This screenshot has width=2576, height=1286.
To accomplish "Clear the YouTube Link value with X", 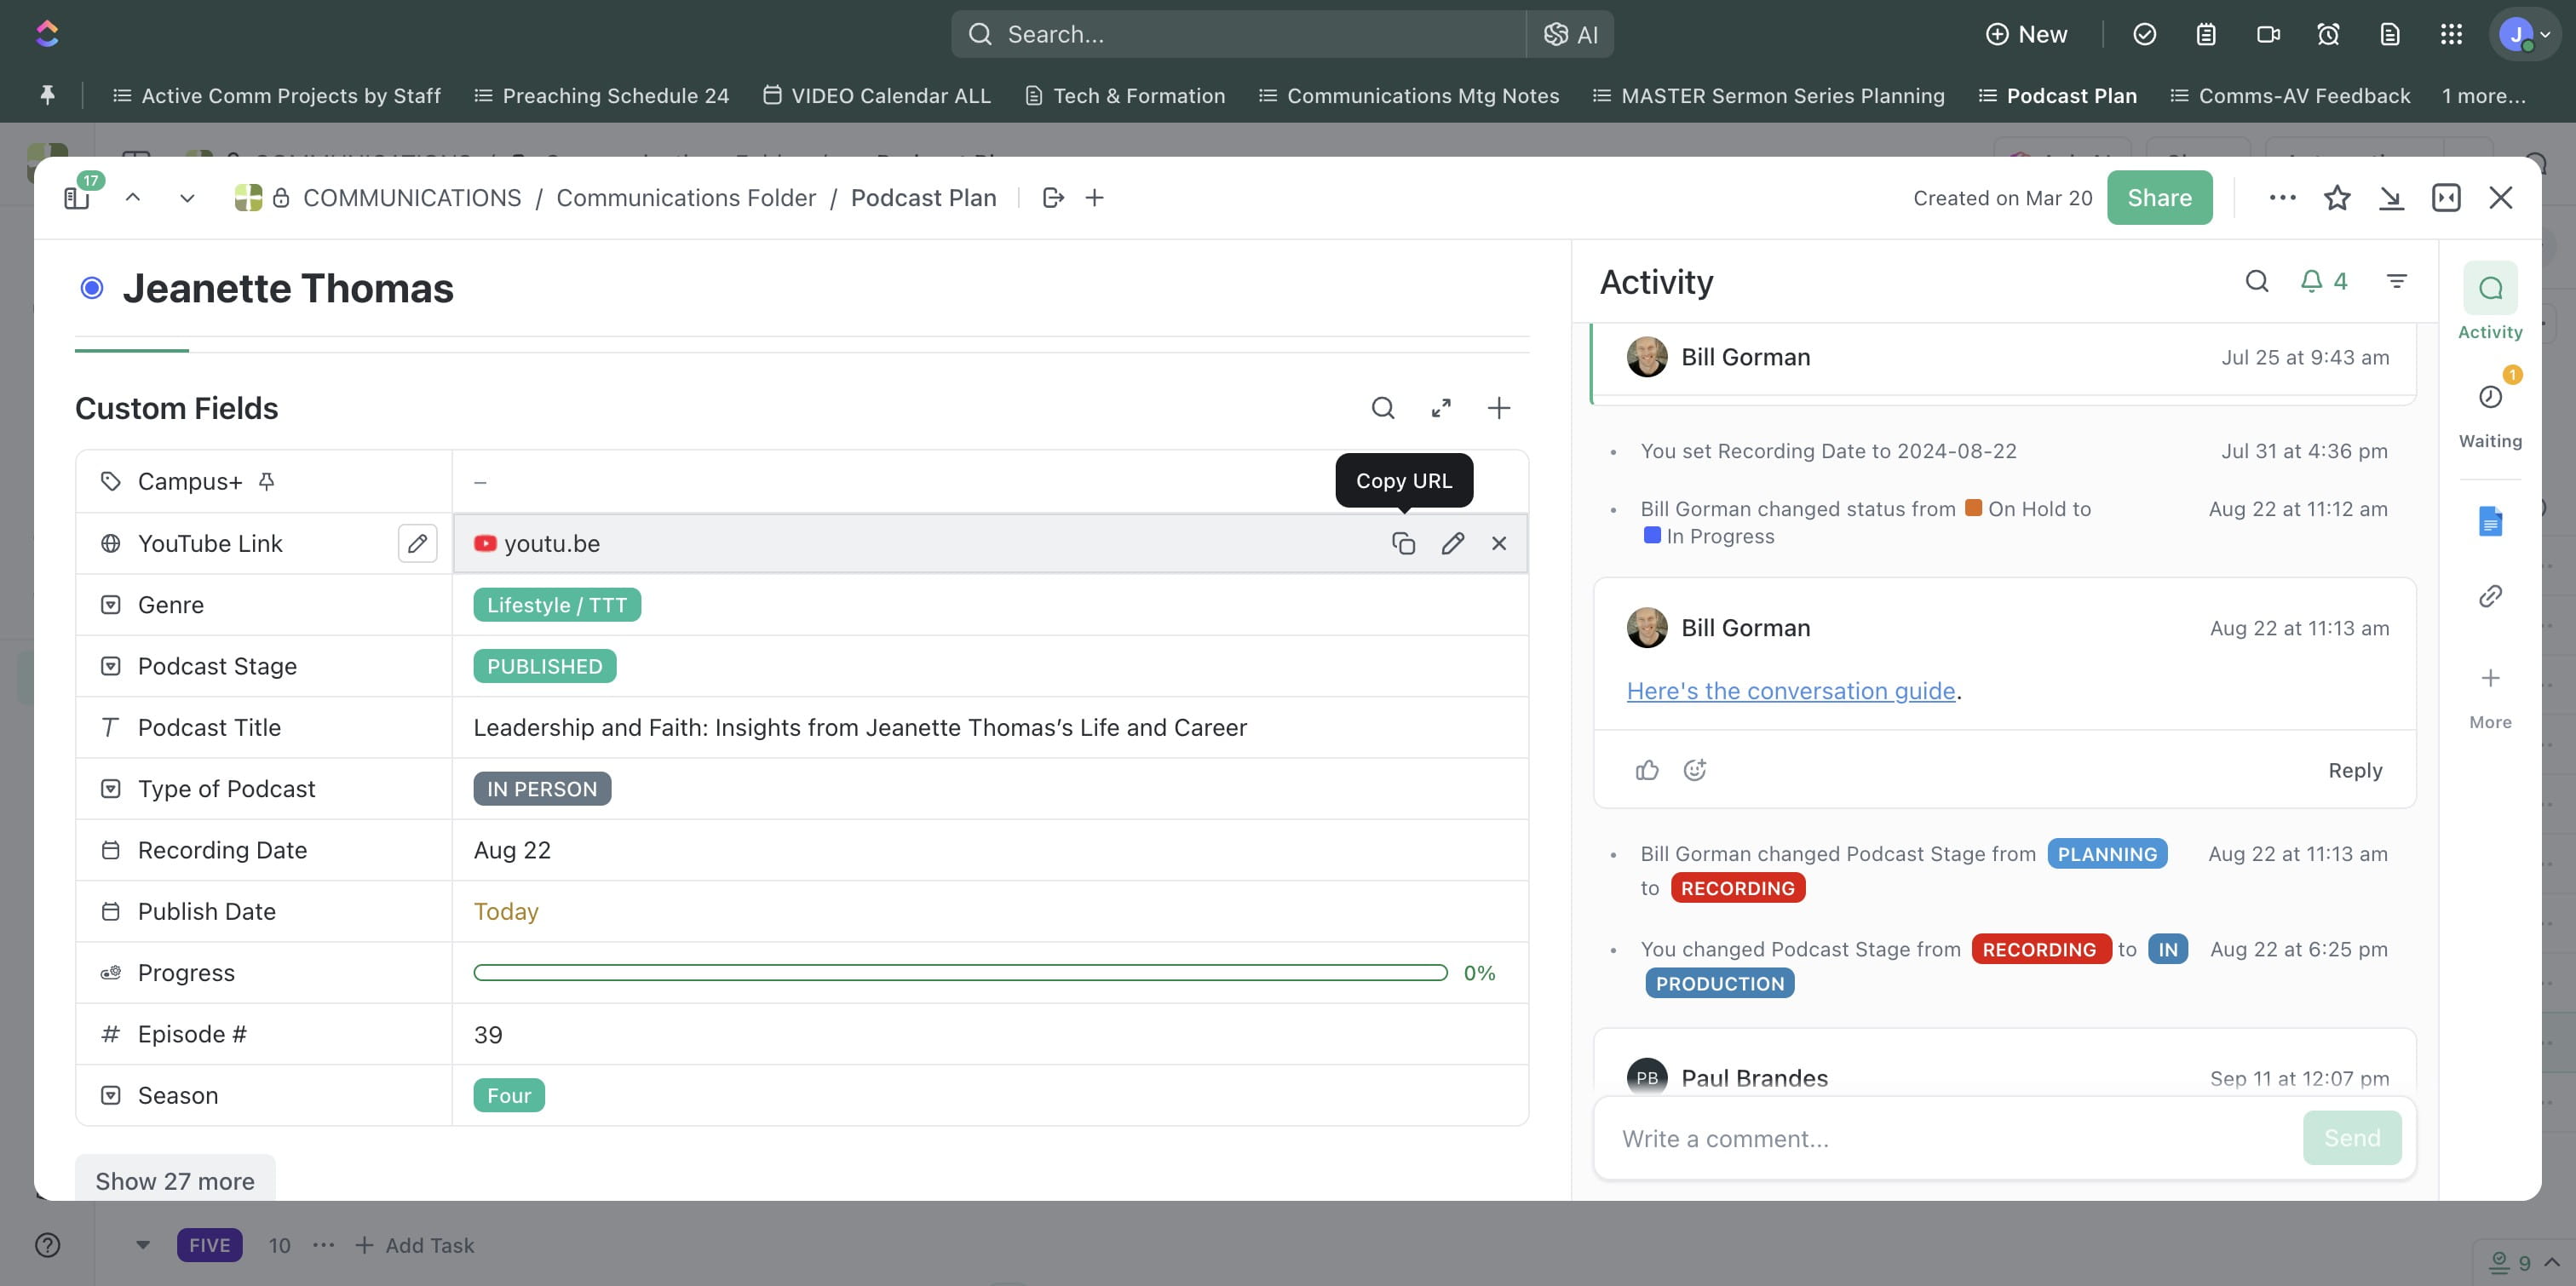I will pyautogui.click(x=1498, y=543).
